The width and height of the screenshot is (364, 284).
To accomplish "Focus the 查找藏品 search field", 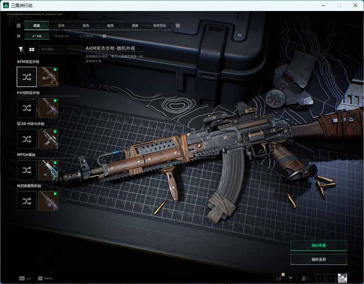I will (x=60, y=49).
